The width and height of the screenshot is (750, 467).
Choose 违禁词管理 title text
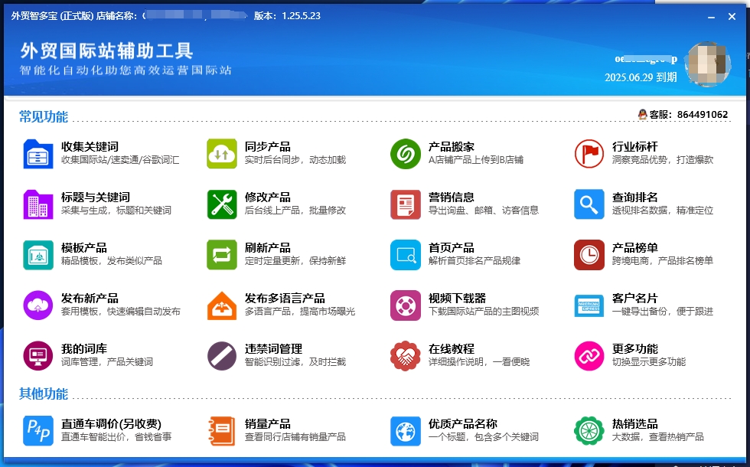[x=274, y=349]
